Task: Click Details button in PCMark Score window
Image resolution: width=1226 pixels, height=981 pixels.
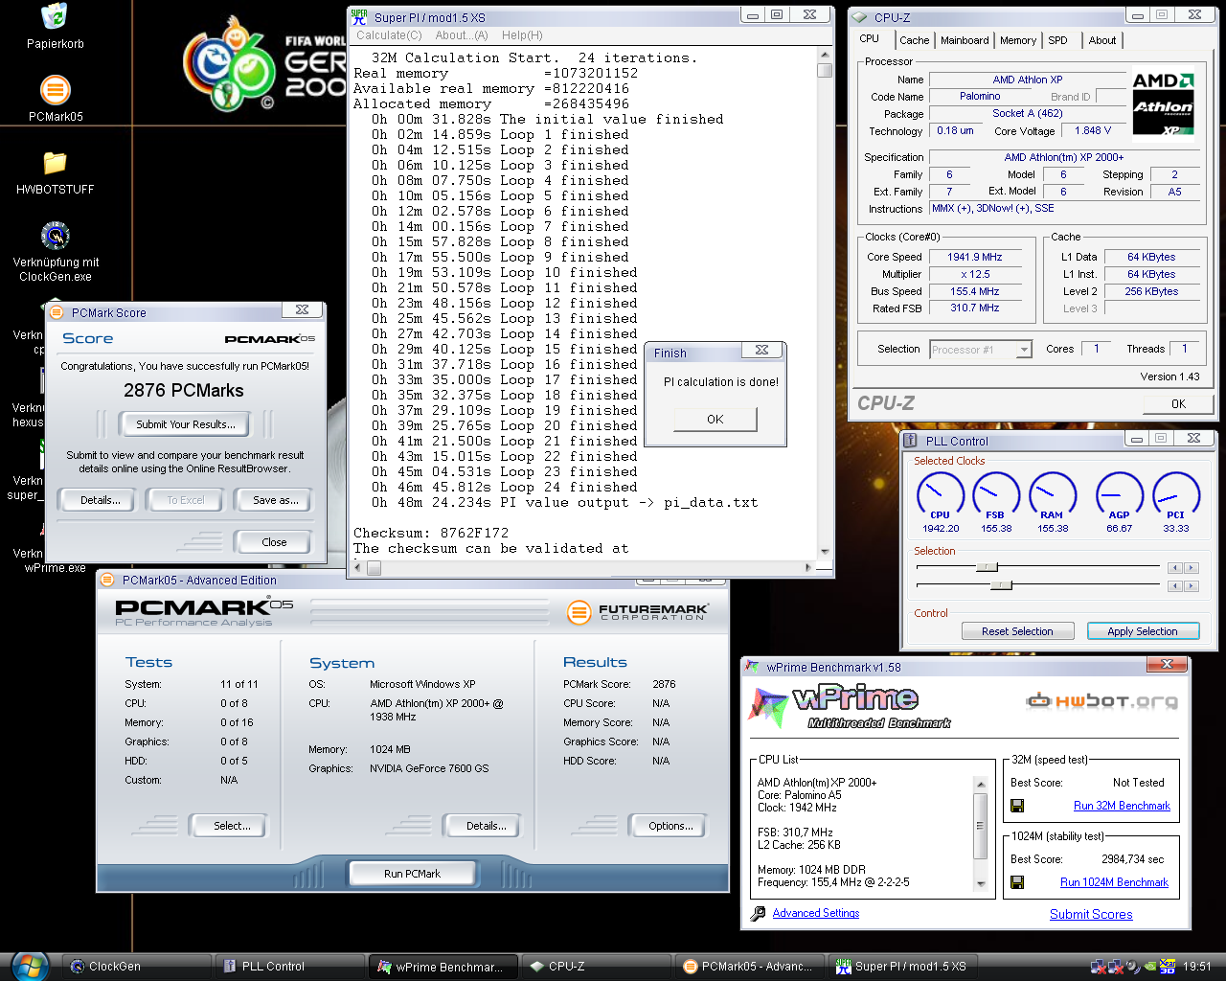Action: coord(100,500)
